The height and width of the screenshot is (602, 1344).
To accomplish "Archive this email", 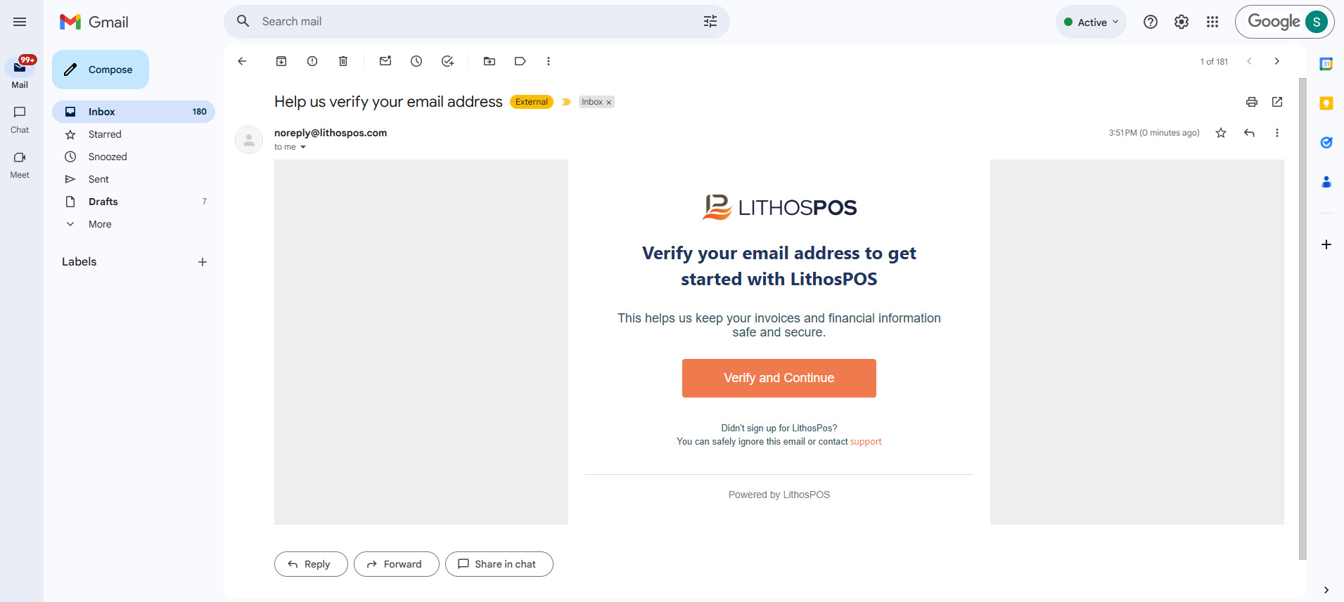I will (281, 61).
